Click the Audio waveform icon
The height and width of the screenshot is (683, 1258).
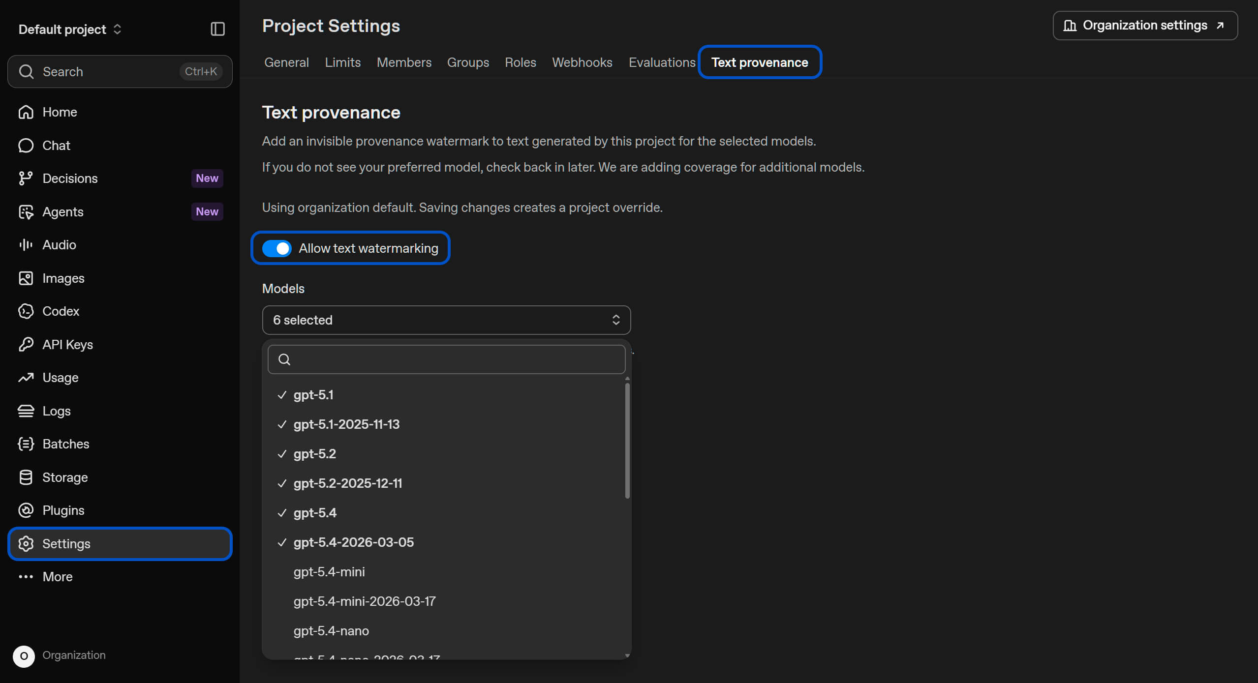point(26,245)
